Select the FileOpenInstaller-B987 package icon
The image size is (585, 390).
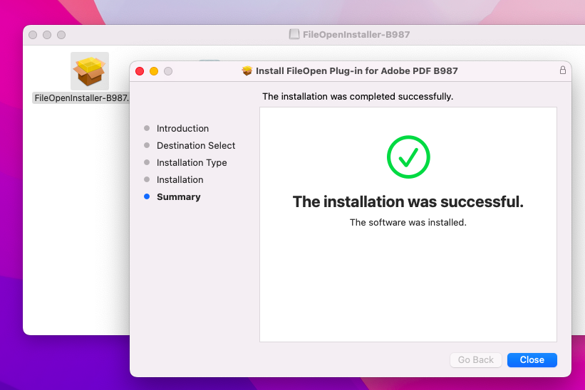click(90, 71)
